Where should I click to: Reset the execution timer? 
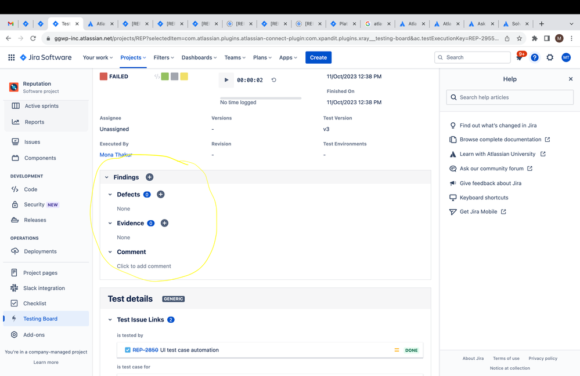coord(273,80)
